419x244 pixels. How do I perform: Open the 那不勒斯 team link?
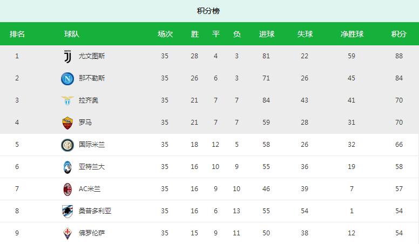pyautogui.click(x=92, y=78)
